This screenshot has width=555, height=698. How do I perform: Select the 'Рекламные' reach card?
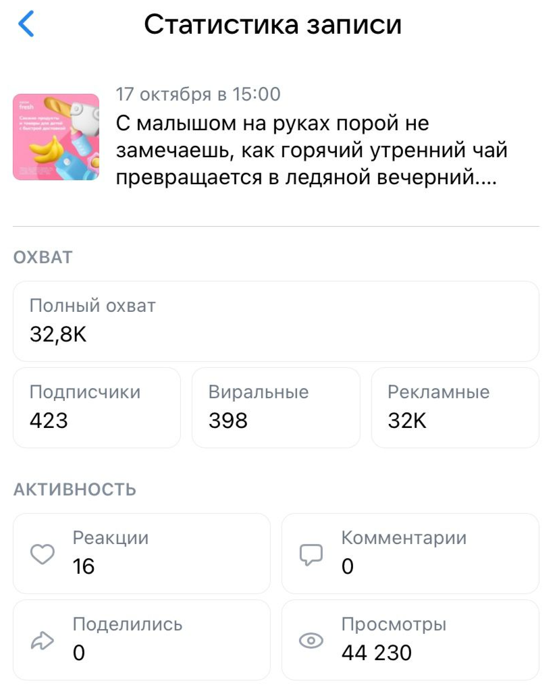point(455,408)
